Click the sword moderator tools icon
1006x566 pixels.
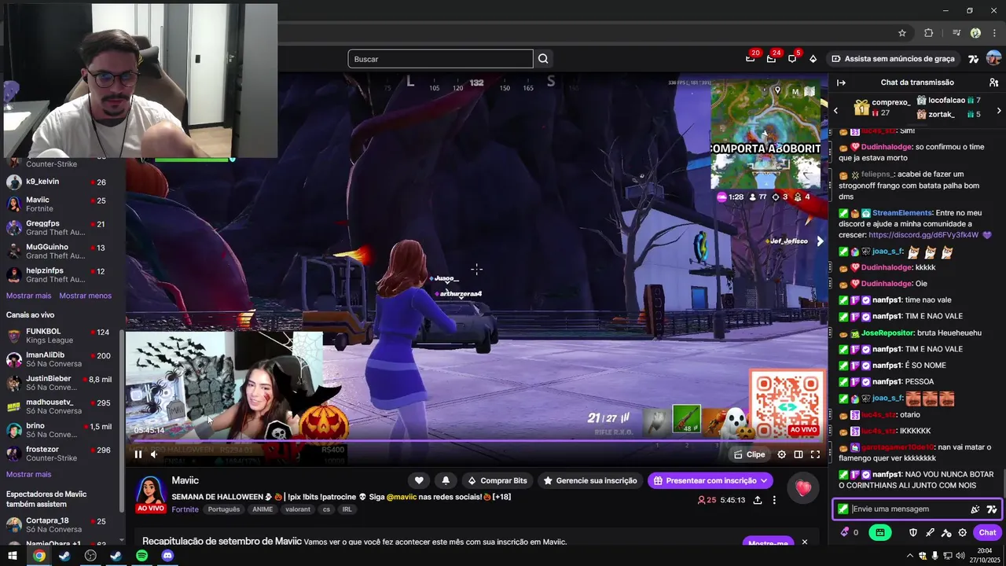[x=930, y=532]
